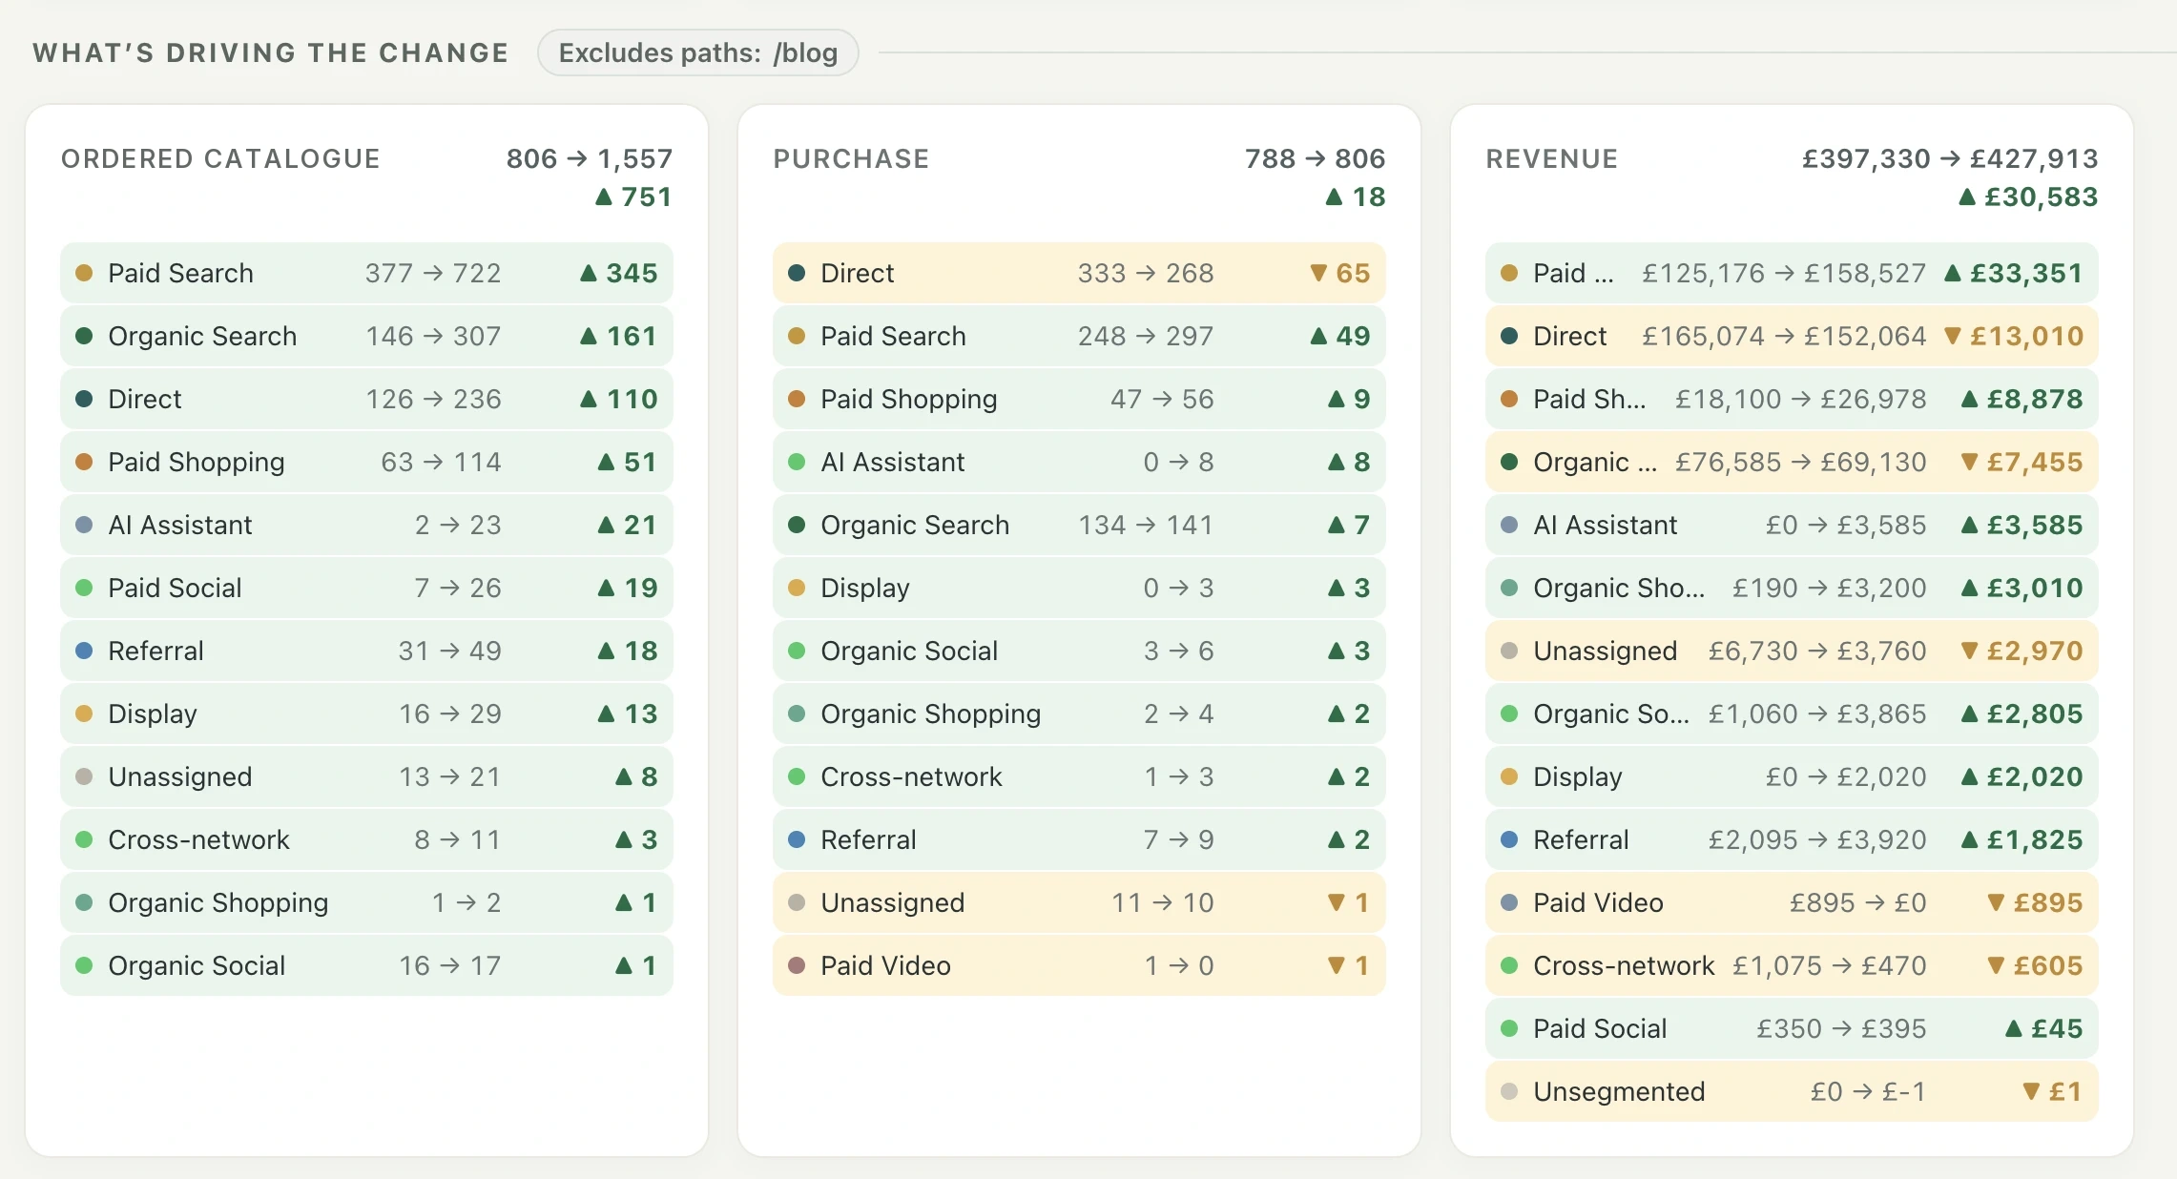Click Cross-network revenue row with £605 decrease
This screenshot has height=1179, width=2177.
click(x=1792, y=965)
